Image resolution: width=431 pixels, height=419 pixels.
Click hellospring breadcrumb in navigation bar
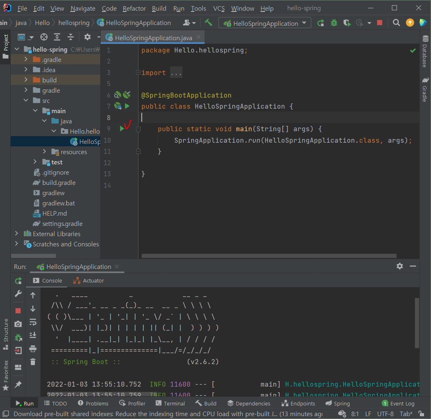[74, 23]
